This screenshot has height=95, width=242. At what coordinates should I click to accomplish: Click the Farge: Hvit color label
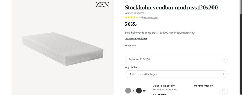130,46
